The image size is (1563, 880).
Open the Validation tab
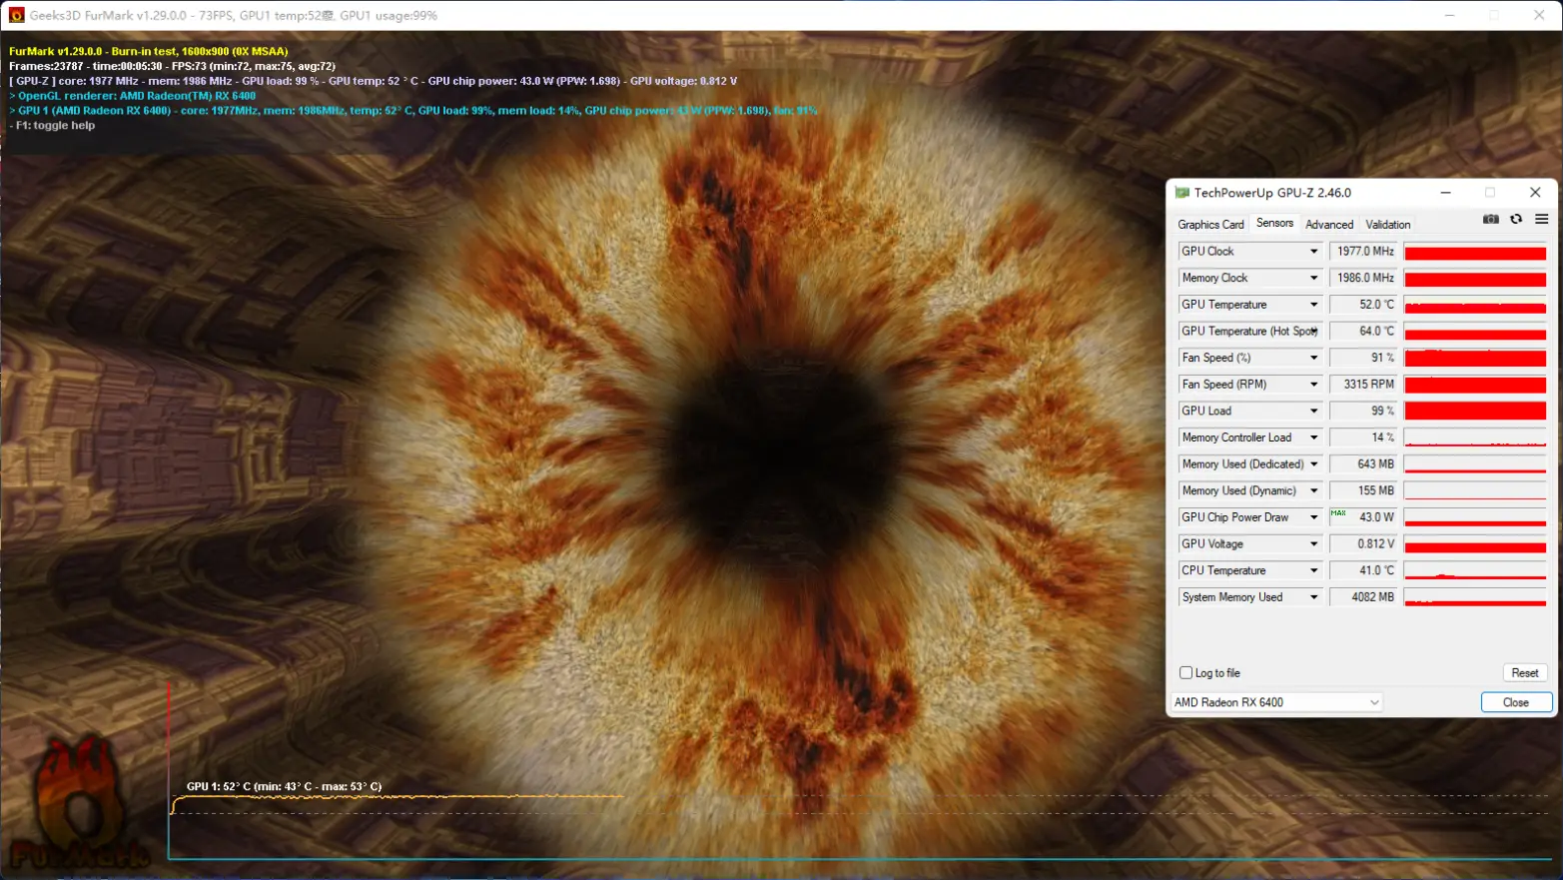coord(1388,225)
